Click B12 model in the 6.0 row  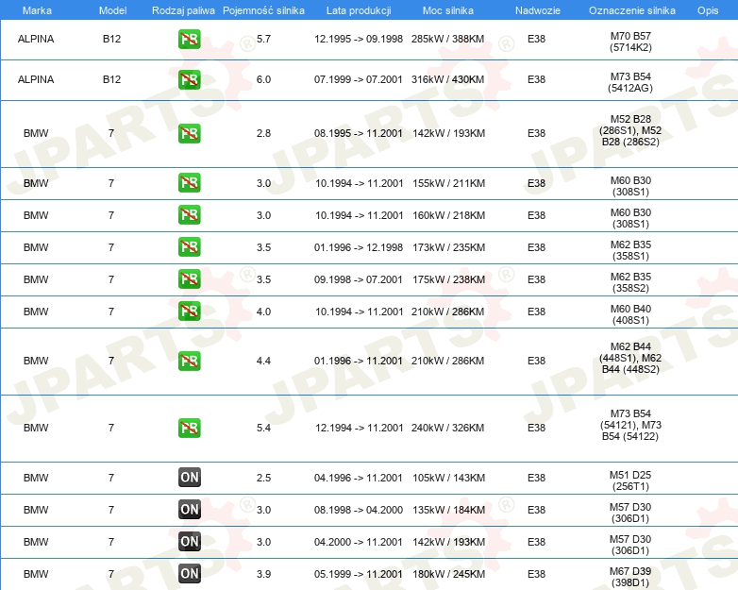tap(112, 79)
